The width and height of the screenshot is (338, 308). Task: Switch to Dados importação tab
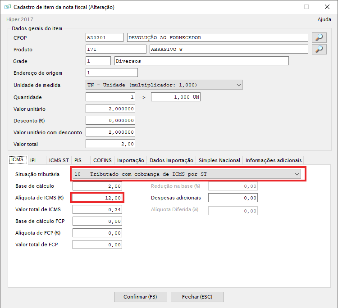(171, 160)
